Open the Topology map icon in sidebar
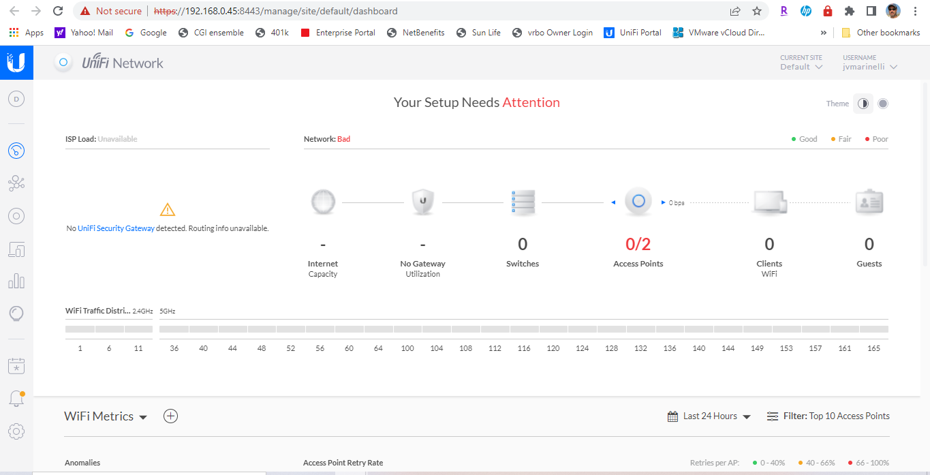The image size is (930, 475). [x=16, y=183]
